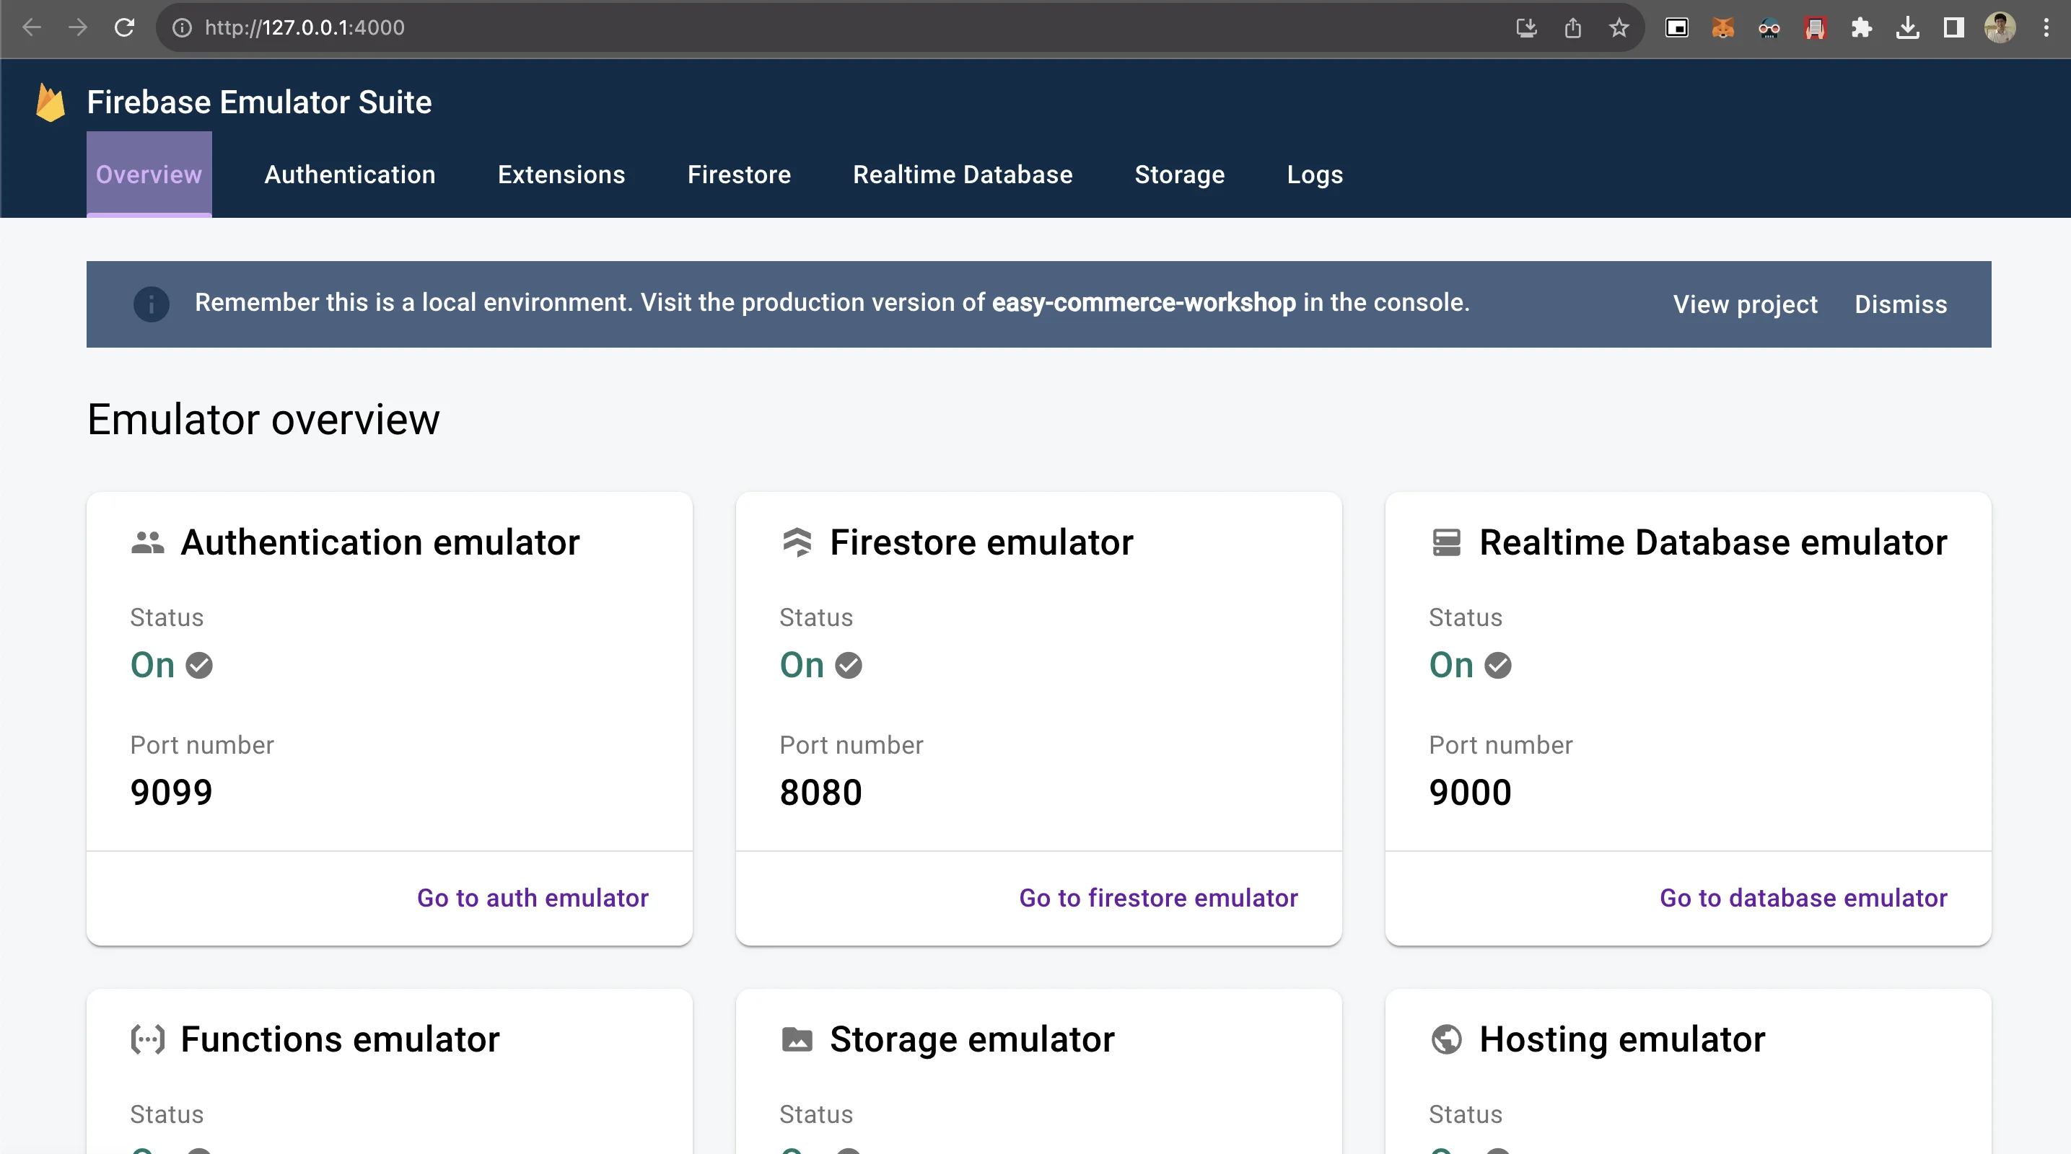Show browser downloads
The image size is (2071, 1154).
click(1908, 28)
